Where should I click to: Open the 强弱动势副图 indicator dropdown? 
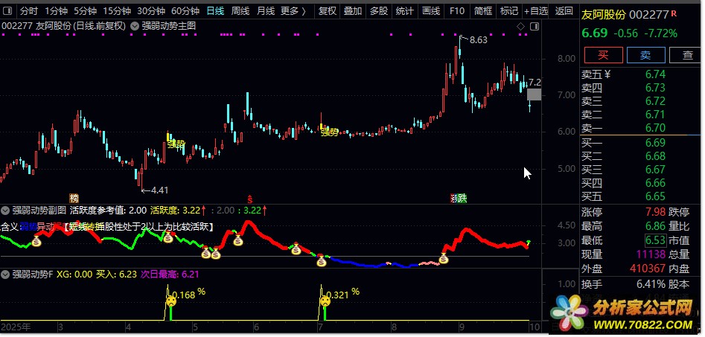tap(5, 210)
